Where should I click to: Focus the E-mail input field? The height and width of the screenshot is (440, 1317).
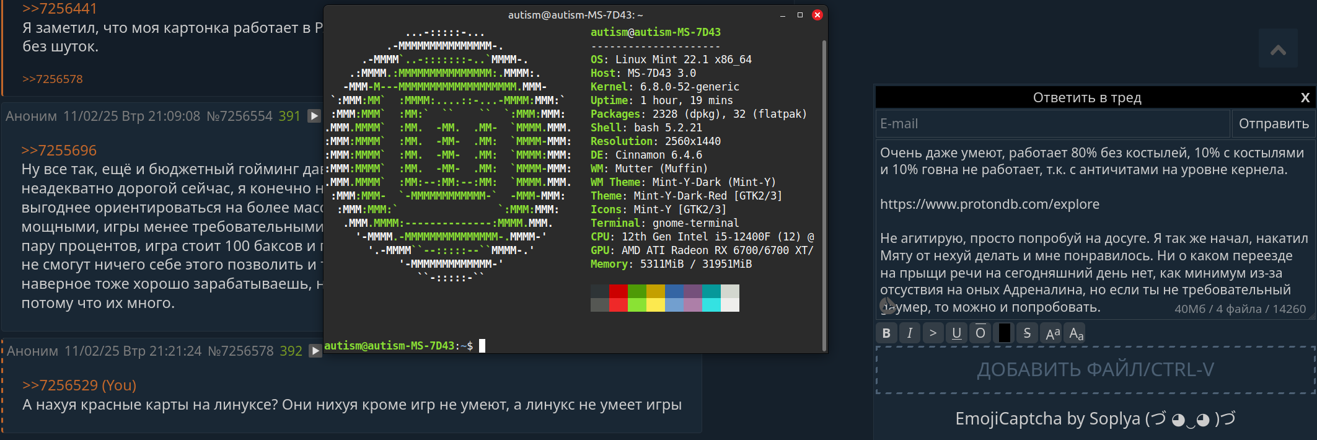[x=1052, y=123]
